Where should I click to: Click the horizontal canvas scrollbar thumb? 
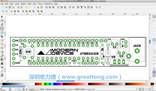[x=65, y=81]
